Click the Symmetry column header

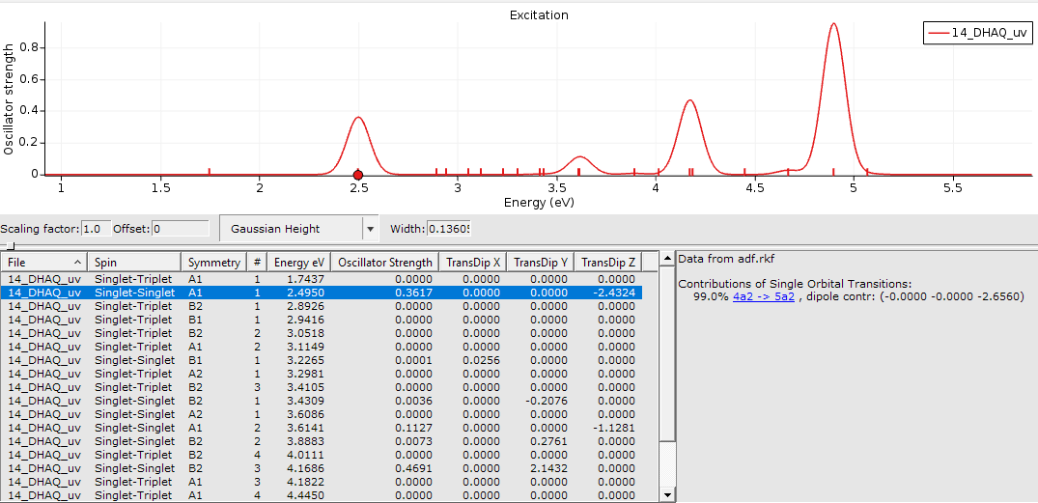tap(213, 263)
